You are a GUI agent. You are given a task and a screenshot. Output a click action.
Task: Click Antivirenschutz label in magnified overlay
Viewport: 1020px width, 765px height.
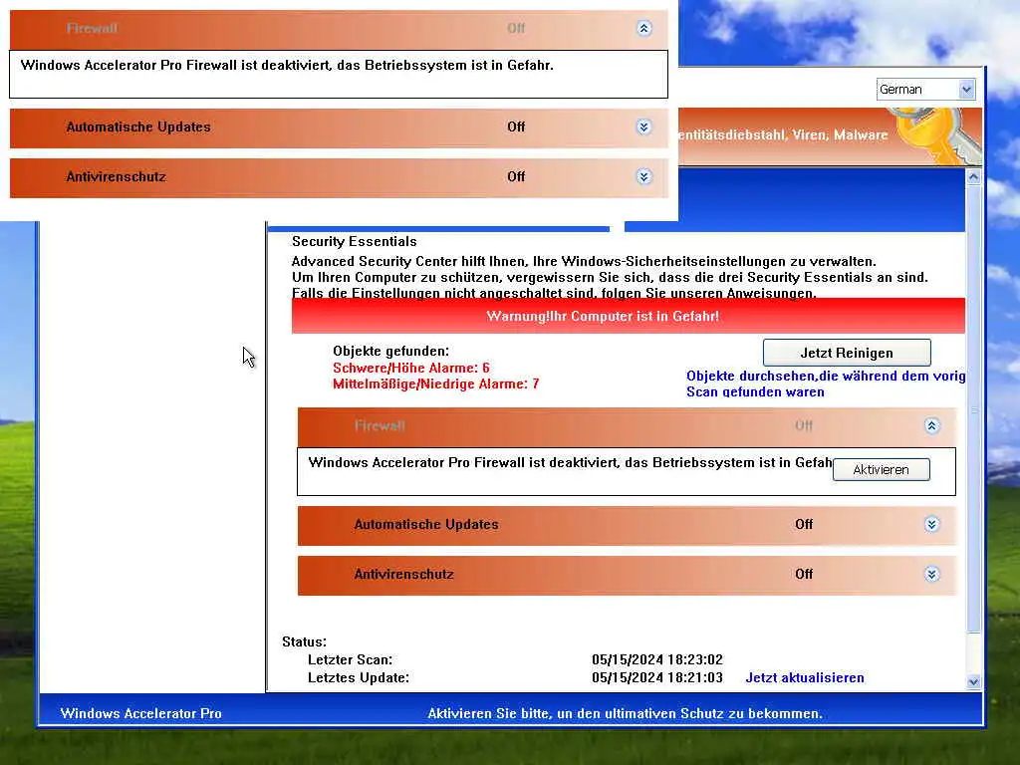coord(116,177)
